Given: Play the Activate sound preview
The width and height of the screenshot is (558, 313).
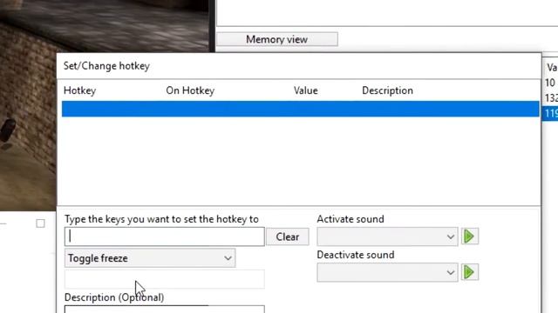Looking at the screenshot, I should click(x=470, y=236).
